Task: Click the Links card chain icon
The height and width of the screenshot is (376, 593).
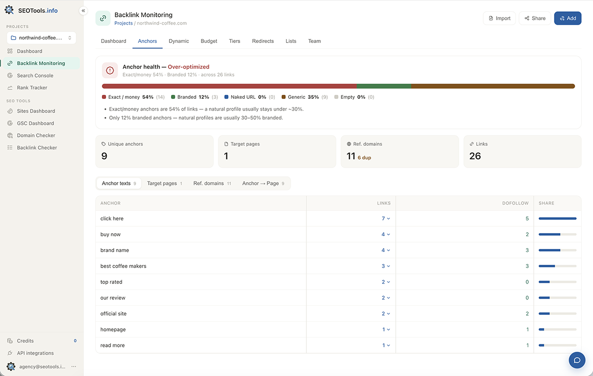Action: click(471, 144)
